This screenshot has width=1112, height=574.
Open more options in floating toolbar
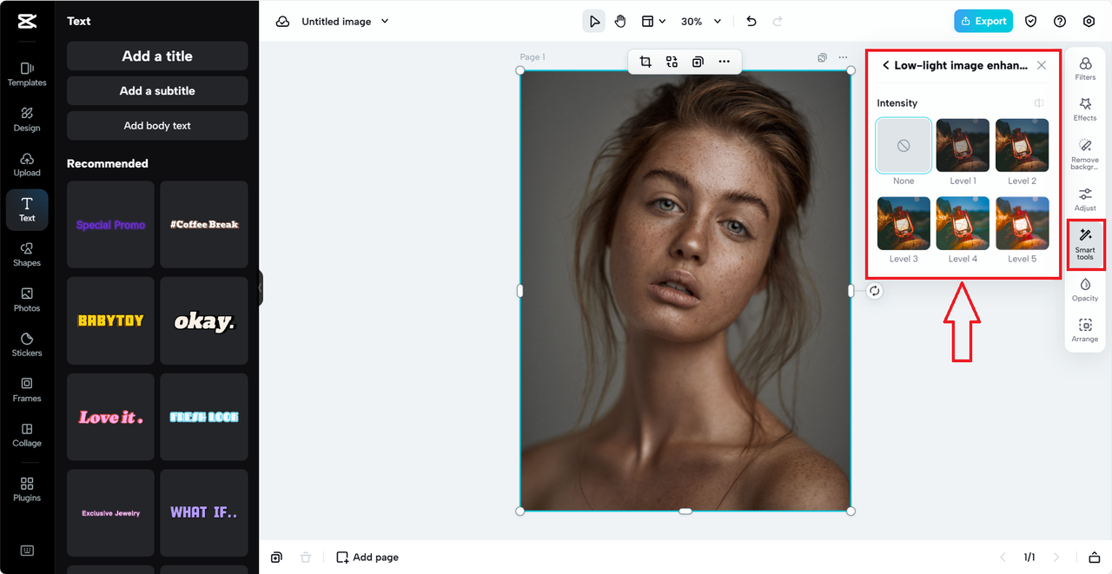coord(724,62)
